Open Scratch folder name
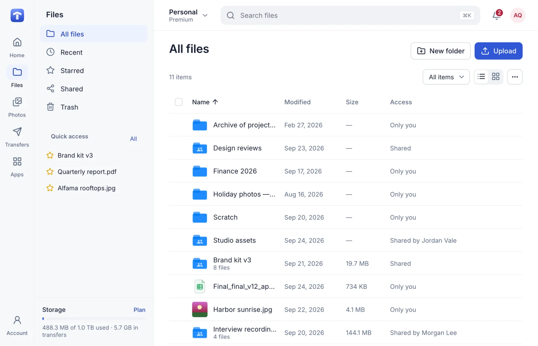Viewport: 538px width, 346px height. click(225, 218)
